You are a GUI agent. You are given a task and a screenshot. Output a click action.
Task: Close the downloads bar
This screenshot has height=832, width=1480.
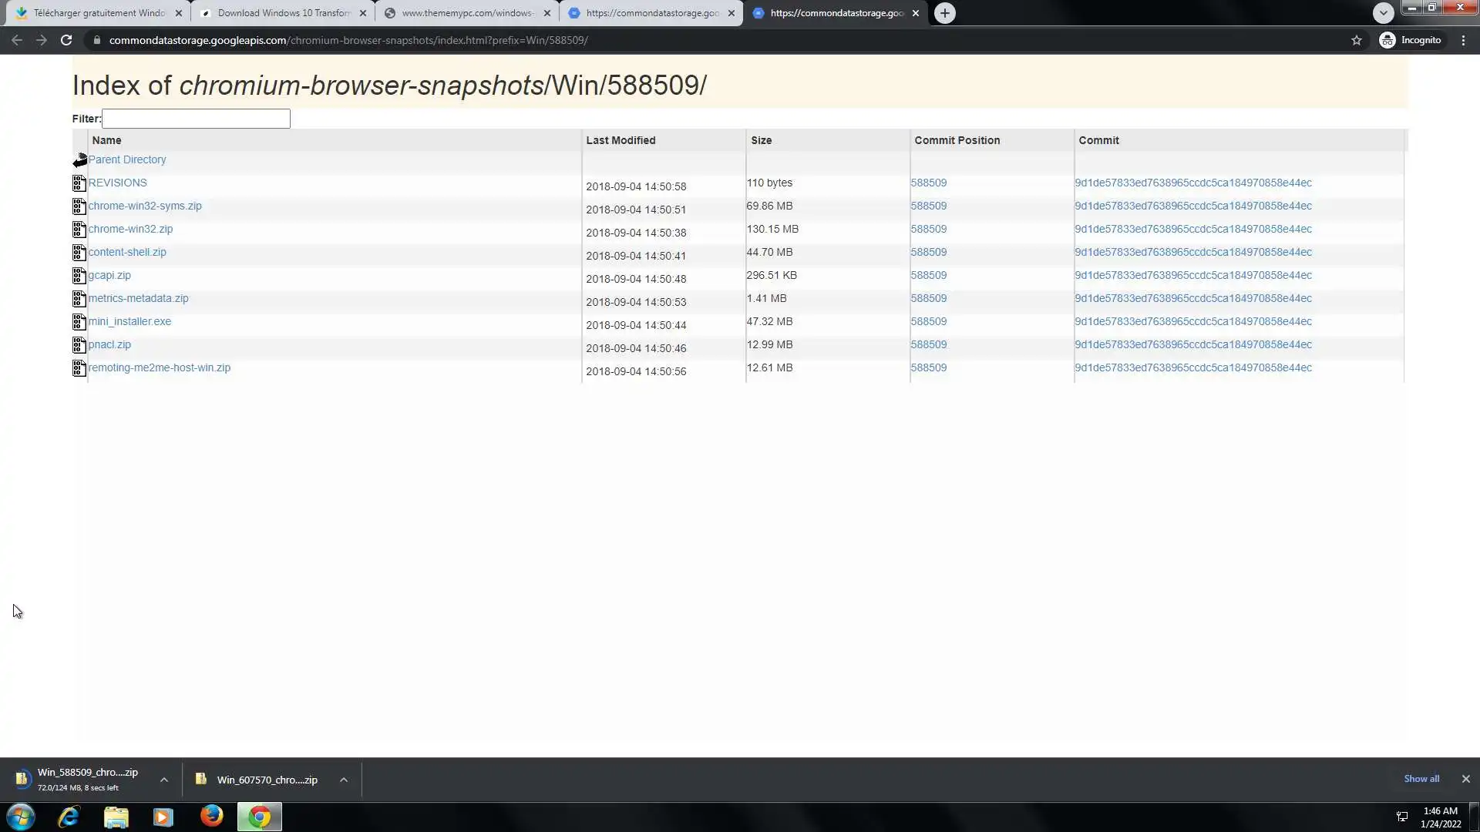[x=1465, y=779]
